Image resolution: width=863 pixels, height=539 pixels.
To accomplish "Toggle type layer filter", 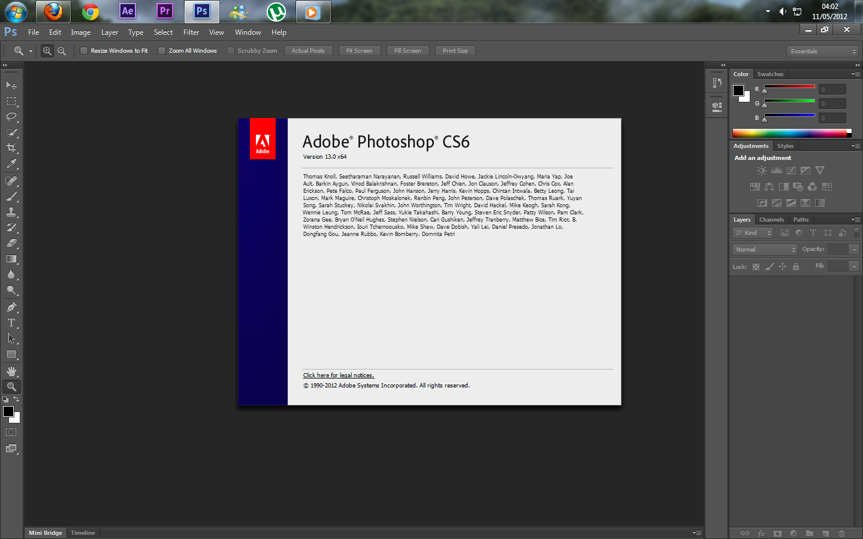I will [x=813, y=233].
